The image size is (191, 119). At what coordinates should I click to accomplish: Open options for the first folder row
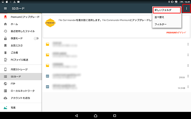(x=188, y=44)
